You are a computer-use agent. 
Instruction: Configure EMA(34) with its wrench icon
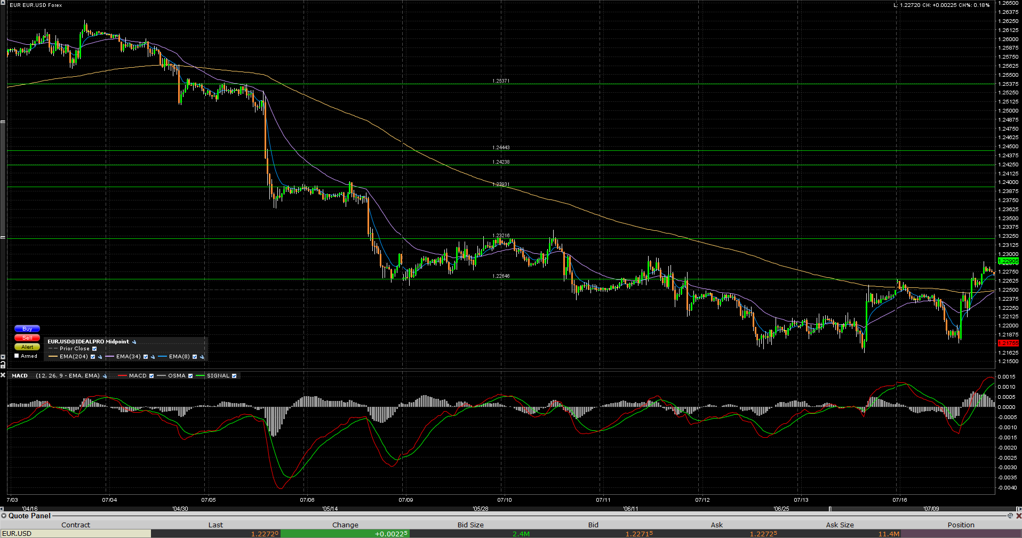click(x=153, y=357)
